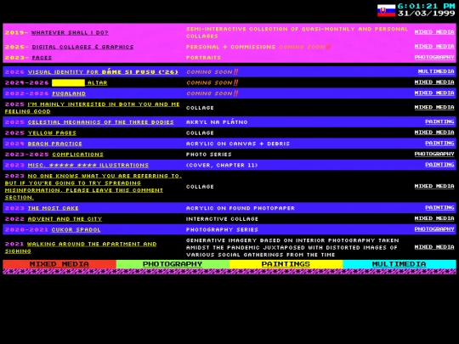Click the clock showing 6:01:21 PM
Viewport: 459px width, 344px height.
426,6
